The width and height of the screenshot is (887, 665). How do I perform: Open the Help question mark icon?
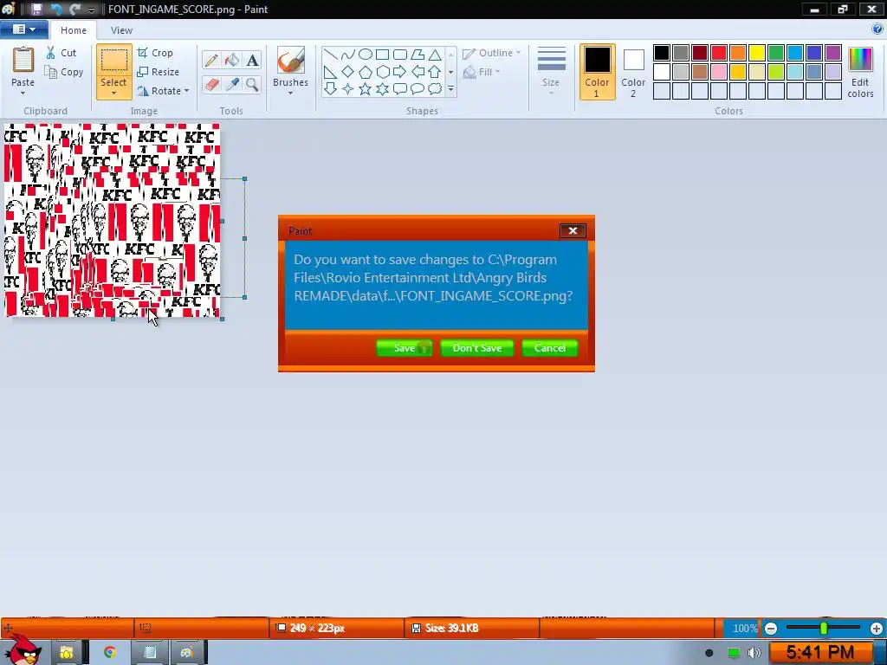pyautogui.click(x=877, y=29)
